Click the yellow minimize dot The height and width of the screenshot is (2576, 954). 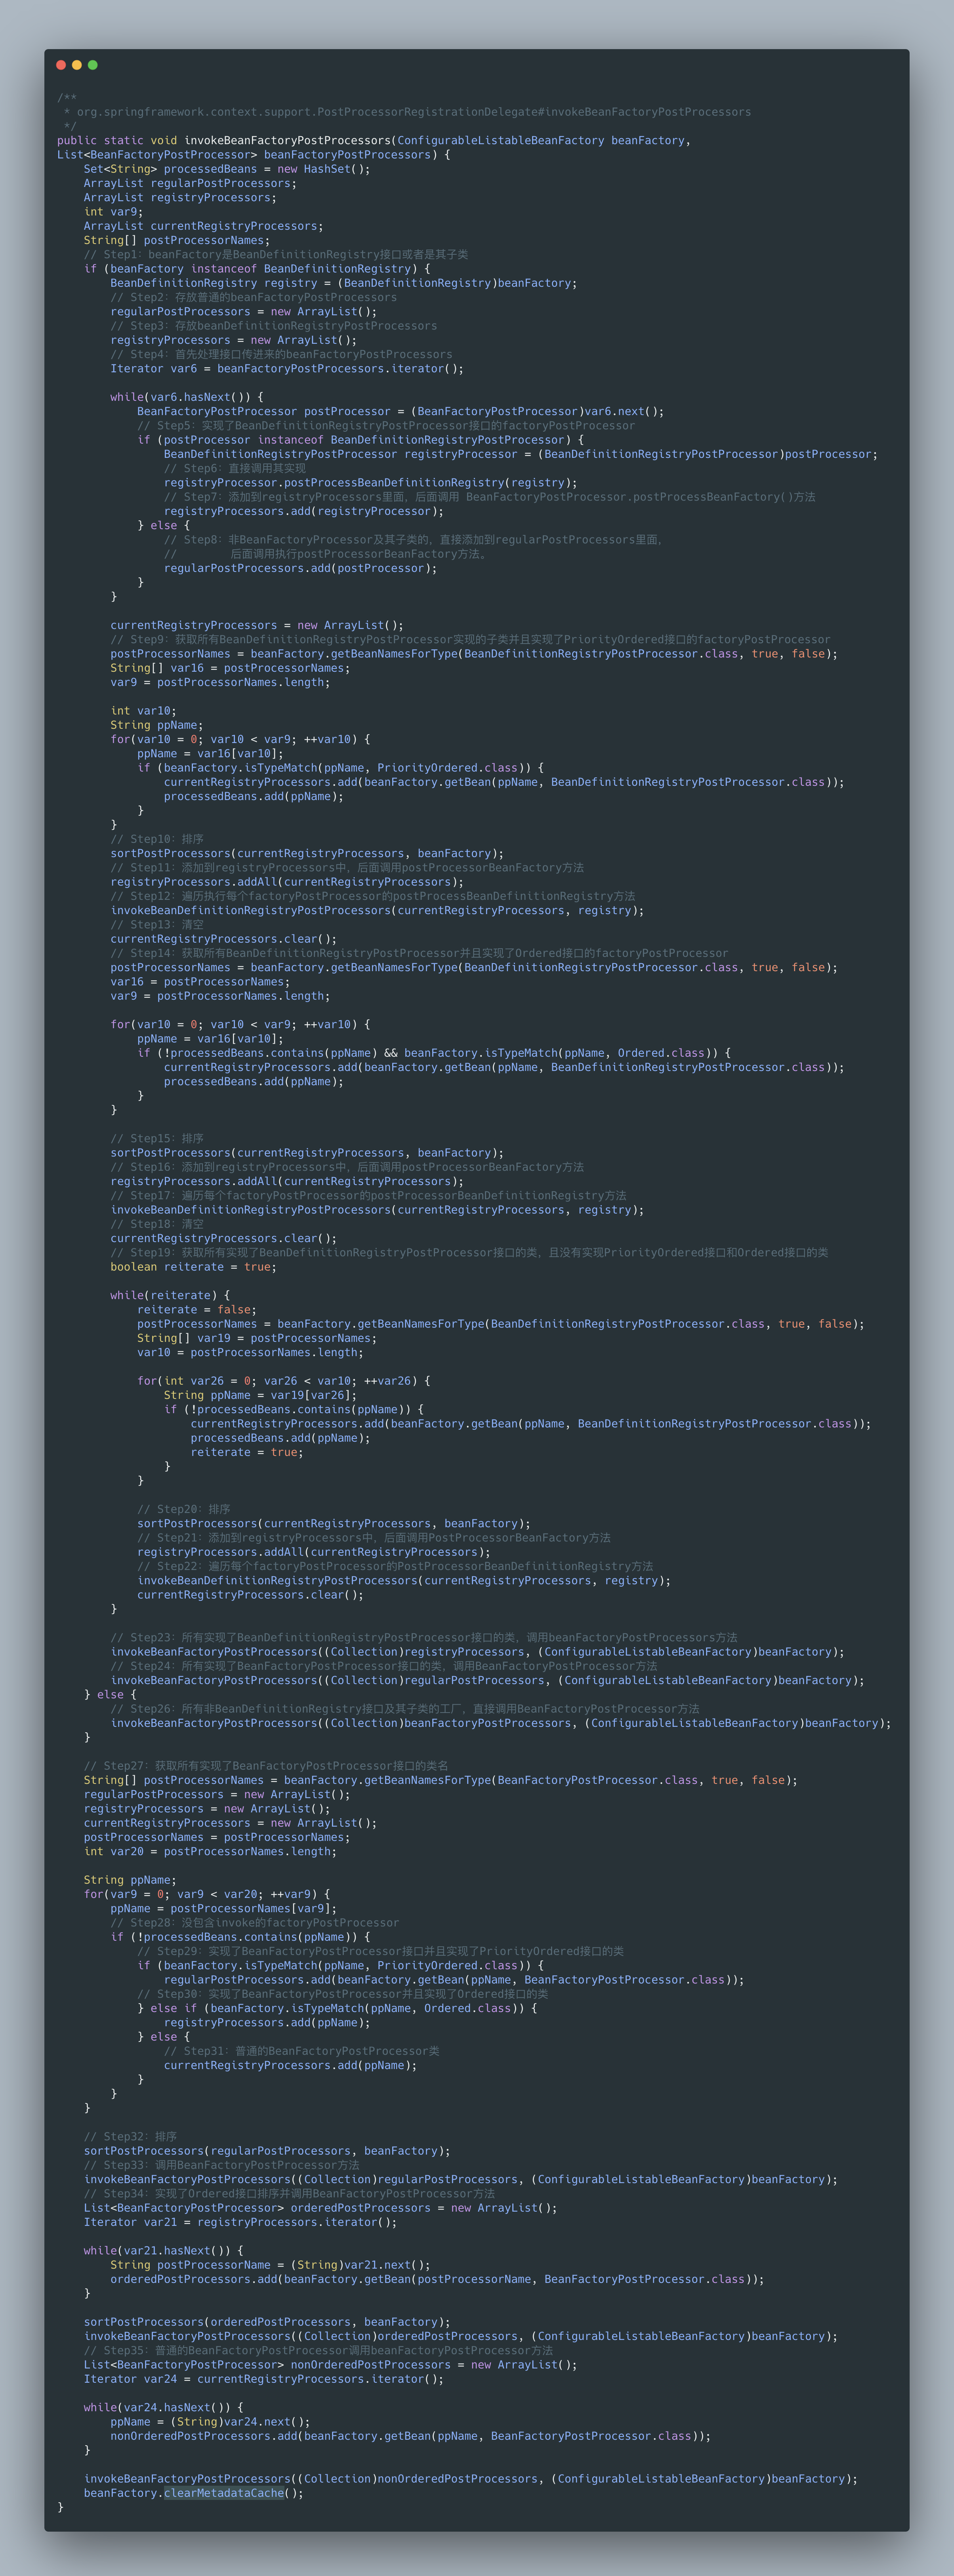click(77, 65)
